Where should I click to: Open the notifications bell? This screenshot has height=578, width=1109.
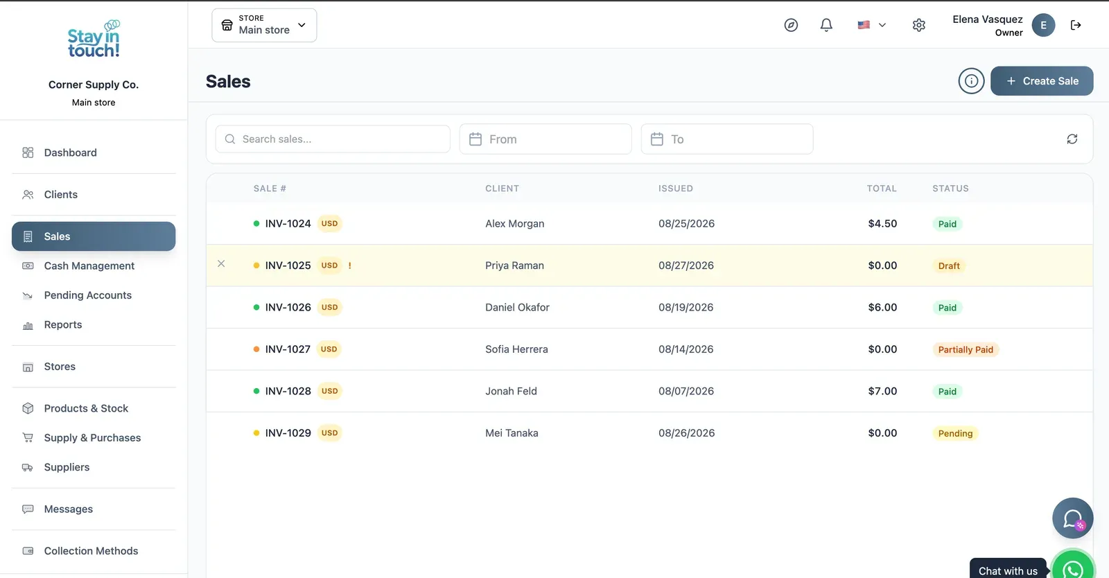click(x=826, y=25)
